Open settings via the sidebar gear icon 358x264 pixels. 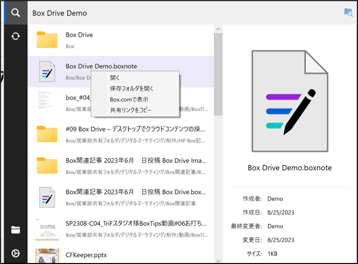(15, 254)
